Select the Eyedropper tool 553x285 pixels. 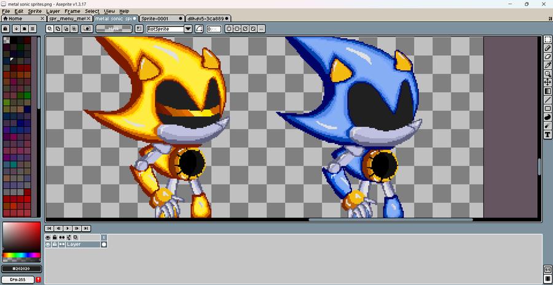click(547, 65)
